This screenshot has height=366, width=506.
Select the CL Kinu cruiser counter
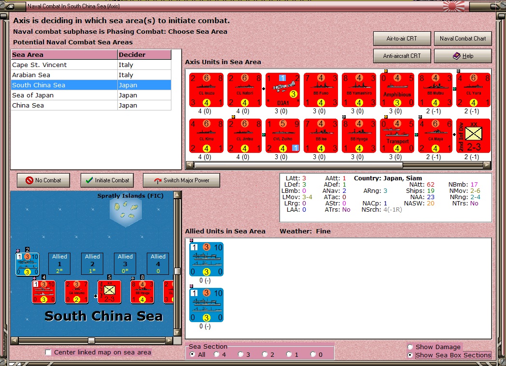[207, 136]
